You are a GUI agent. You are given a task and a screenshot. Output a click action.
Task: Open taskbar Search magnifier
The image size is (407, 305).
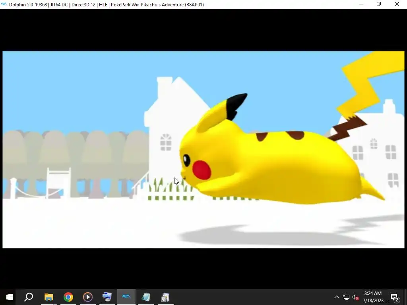pos(29,297)
